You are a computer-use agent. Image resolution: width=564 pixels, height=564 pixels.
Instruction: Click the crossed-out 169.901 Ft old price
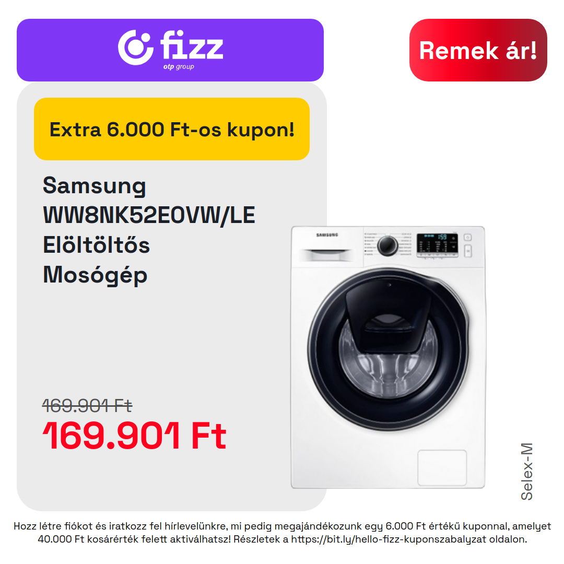(87, 406)
